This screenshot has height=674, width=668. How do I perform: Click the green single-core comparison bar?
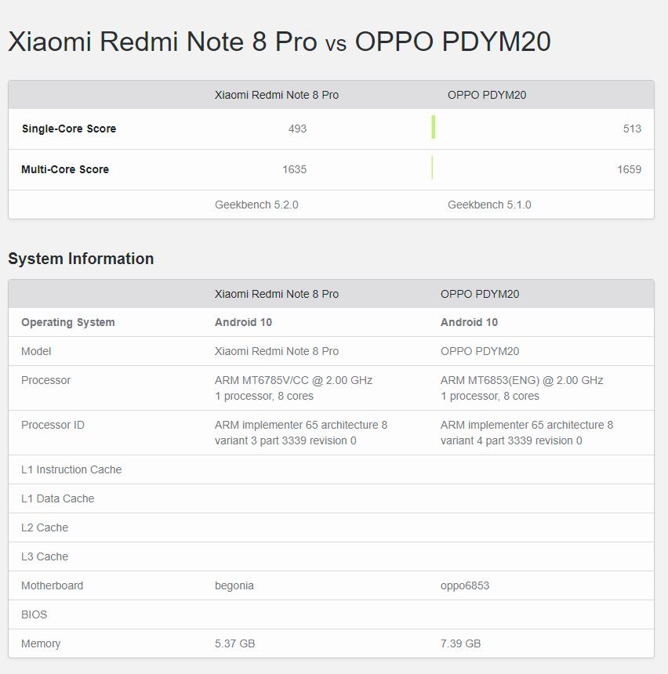pyautogui.click(x=433, y=128)
